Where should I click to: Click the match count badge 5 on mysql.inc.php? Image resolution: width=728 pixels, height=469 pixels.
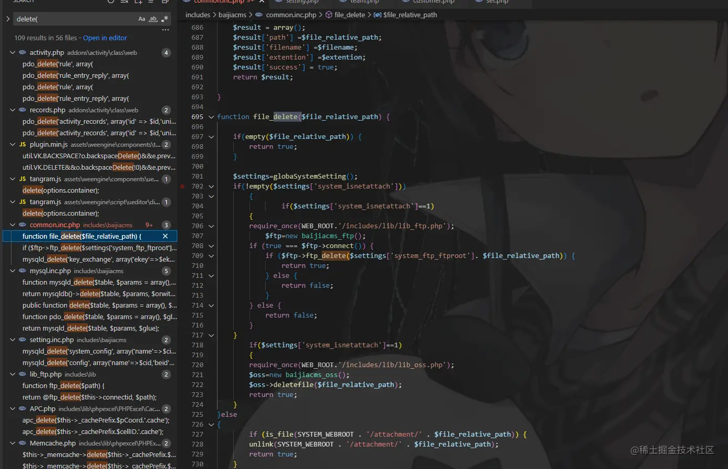tap(166, 271)
